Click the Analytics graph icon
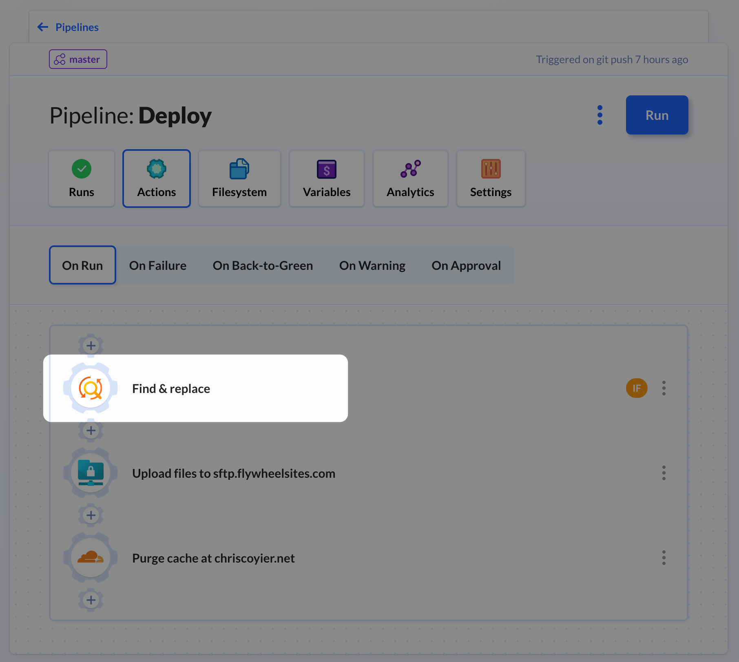Viewport: 739px width, 662px height. click(410, 169)
